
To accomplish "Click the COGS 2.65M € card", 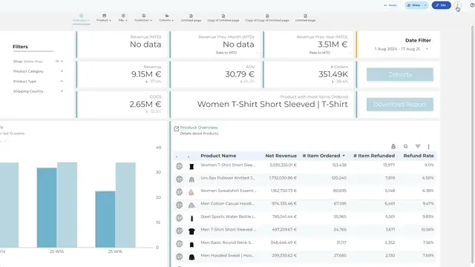I will tap(122, 105).
